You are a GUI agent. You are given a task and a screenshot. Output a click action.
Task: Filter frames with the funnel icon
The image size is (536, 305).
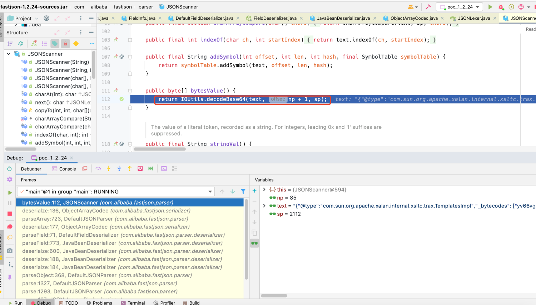(x=243, y=192)
